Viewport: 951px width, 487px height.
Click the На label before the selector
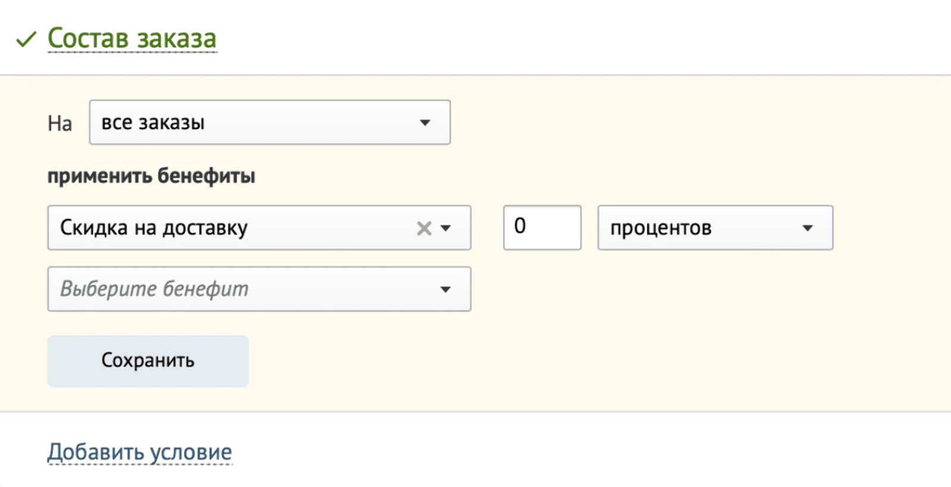pos(60,124)
